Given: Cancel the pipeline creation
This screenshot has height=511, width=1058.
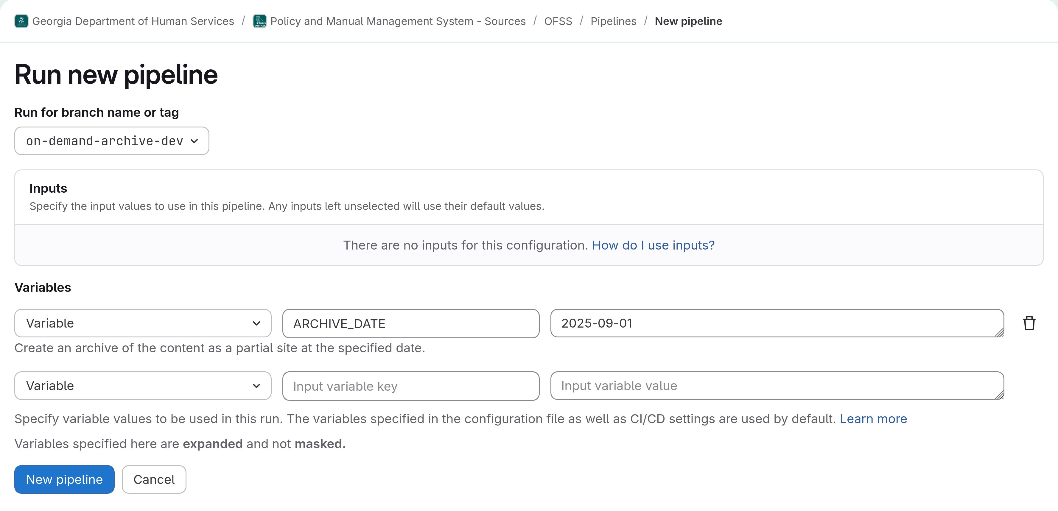Looking at the screenshot, I should click(x=154, y=479).
